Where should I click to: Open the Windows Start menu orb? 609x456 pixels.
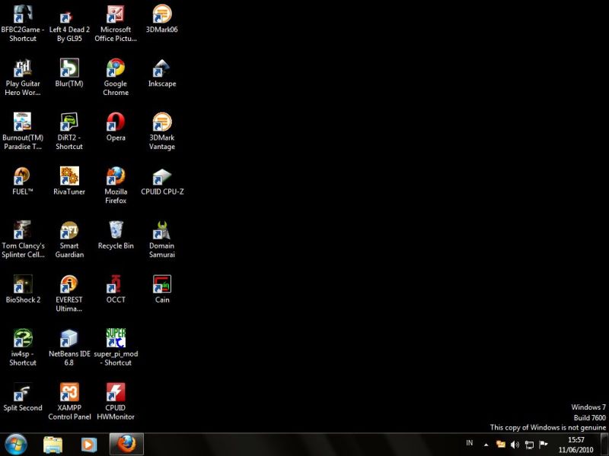tap(16, 445)
